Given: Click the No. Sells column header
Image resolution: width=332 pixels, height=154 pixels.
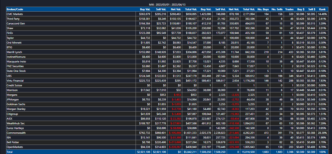Looking at the screenshot, I should (277, 9).
